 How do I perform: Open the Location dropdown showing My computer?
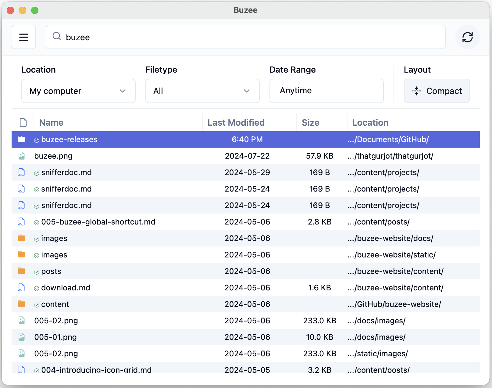[x=78, y=91]
